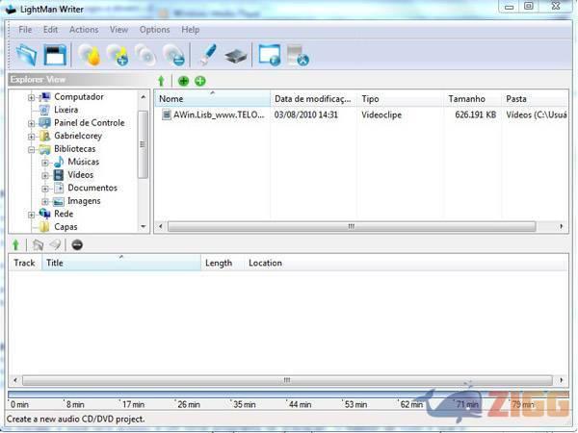Open project via blue folder toolbar icon
This screenshot has width=578, height=433.
27,55
